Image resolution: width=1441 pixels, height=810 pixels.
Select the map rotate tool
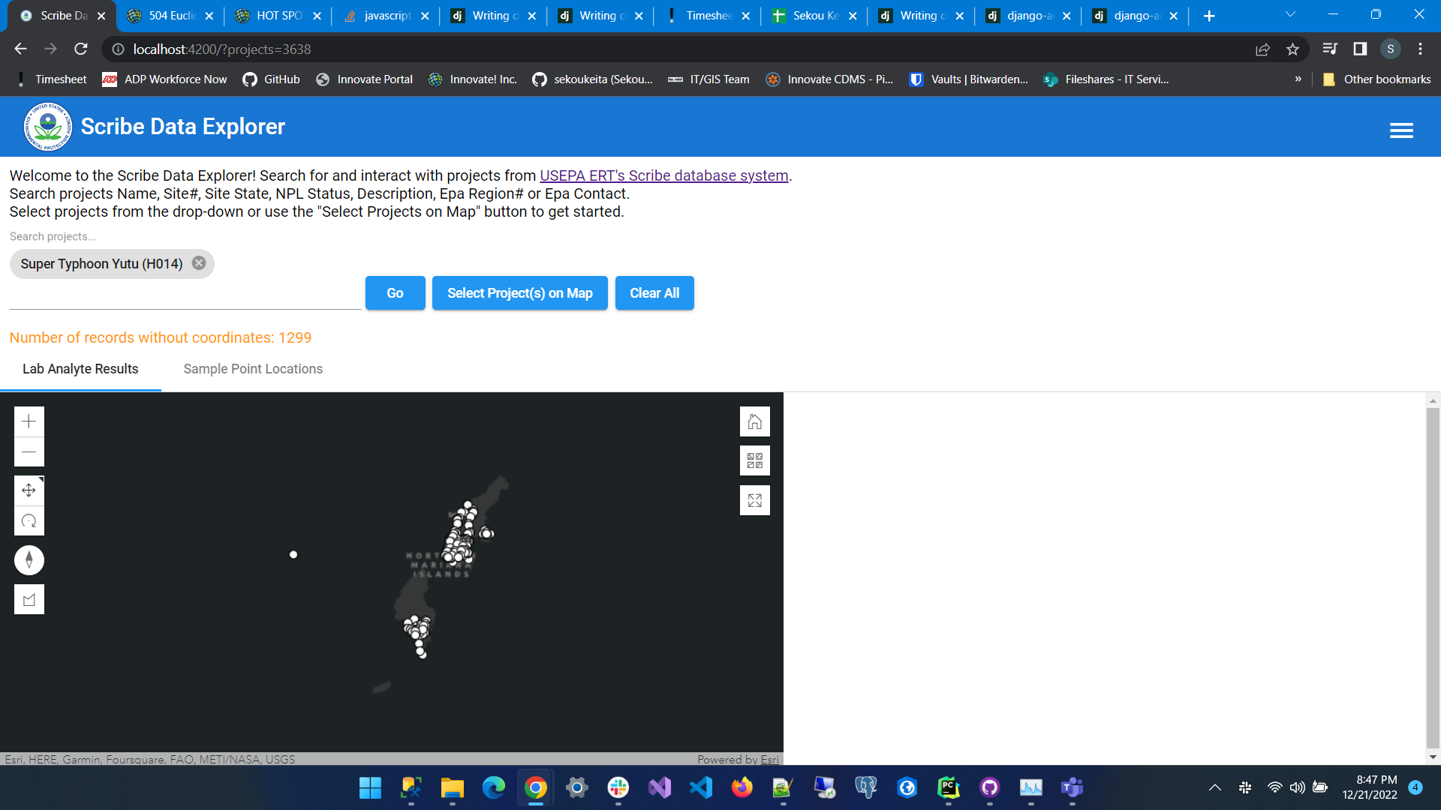coord(29,520)
